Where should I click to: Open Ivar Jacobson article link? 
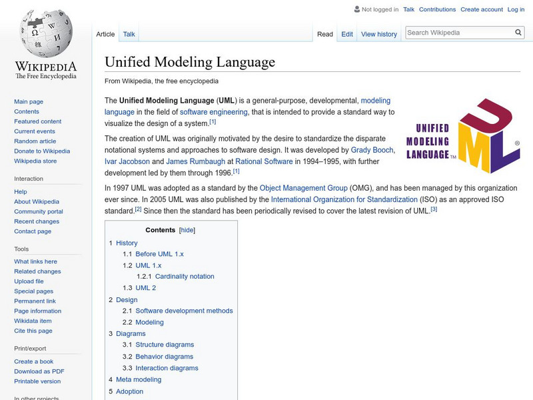tap(127, 161)
